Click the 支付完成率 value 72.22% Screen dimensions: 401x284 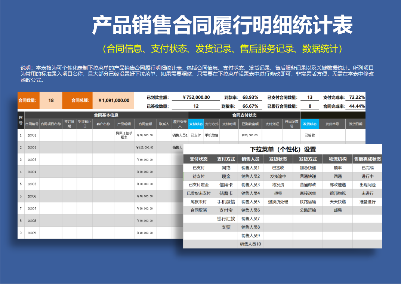pyautogui.click(x=357, y=97)
